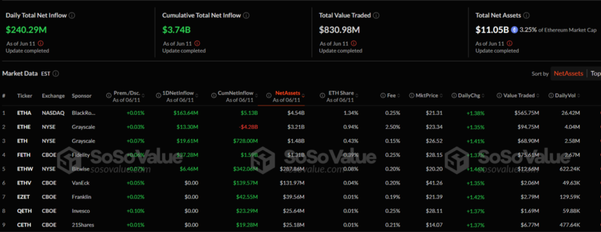
Task: Open the ETHA ticker row
Action: point(24,113)
